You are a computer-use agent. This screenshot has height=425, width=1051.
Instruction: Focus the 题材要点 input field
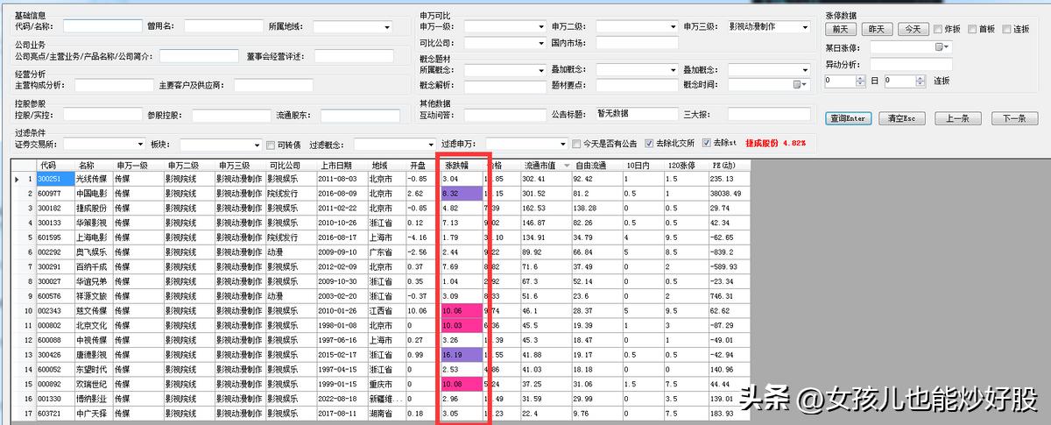click(x=637, y=85)
